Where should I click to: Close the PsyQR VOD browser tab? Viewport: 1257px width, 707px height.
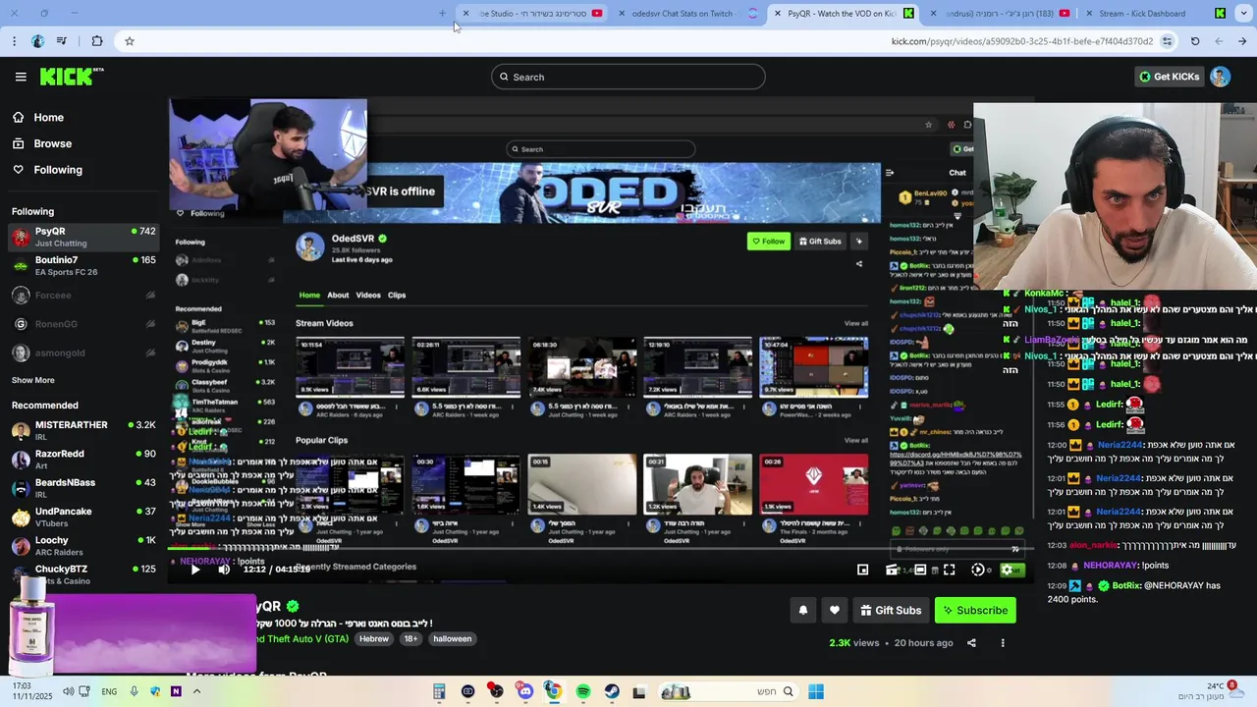pos(778,14)
